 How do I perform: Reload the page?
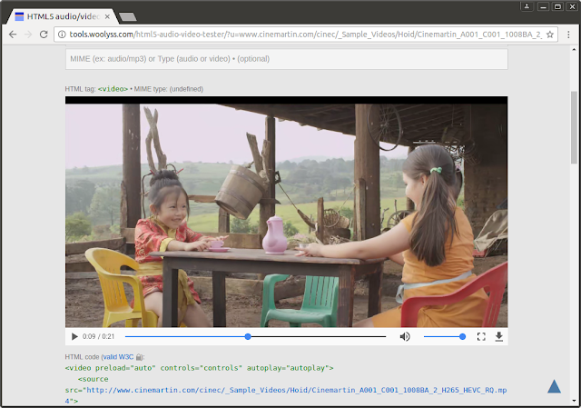click(x=44, y=35)
